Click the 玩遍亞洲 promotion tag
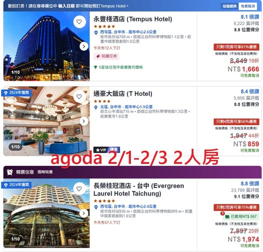263x252 pixels. point(106,56)
